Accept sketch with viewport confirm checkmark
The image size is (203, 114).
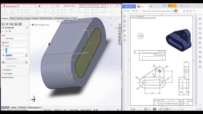111,25
